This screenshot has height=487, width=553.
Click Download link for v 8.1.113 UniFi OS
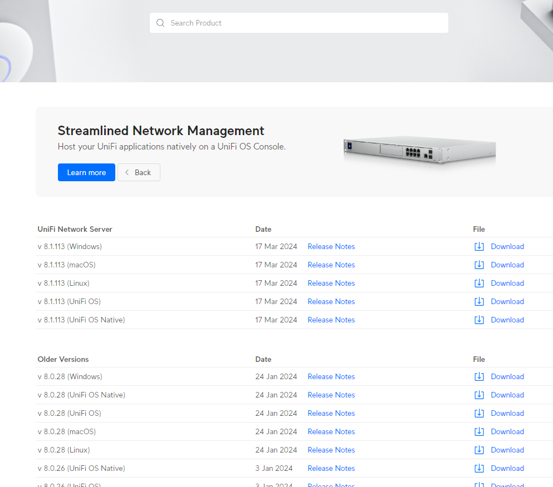pos(507,301)
